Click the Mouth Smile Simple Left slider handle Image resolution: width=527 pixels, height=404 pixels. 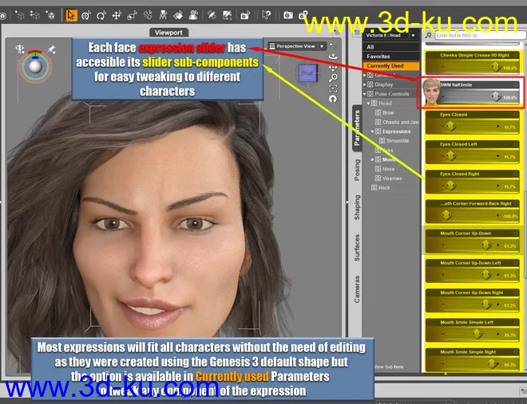point(477,335)
